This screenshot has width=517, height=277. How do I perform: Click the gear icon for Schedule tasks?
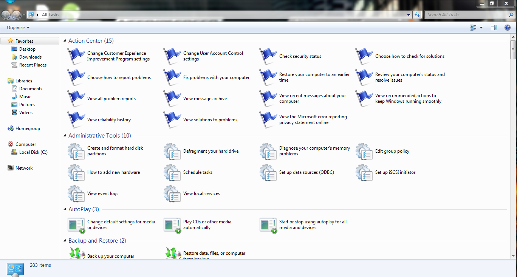point(172,172)
